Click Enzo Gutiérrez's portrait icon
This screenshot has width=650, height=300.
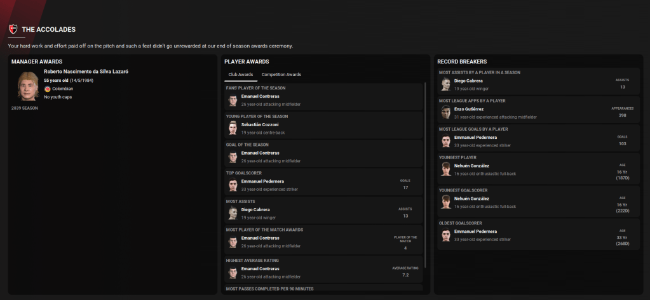tap(446, 113)
